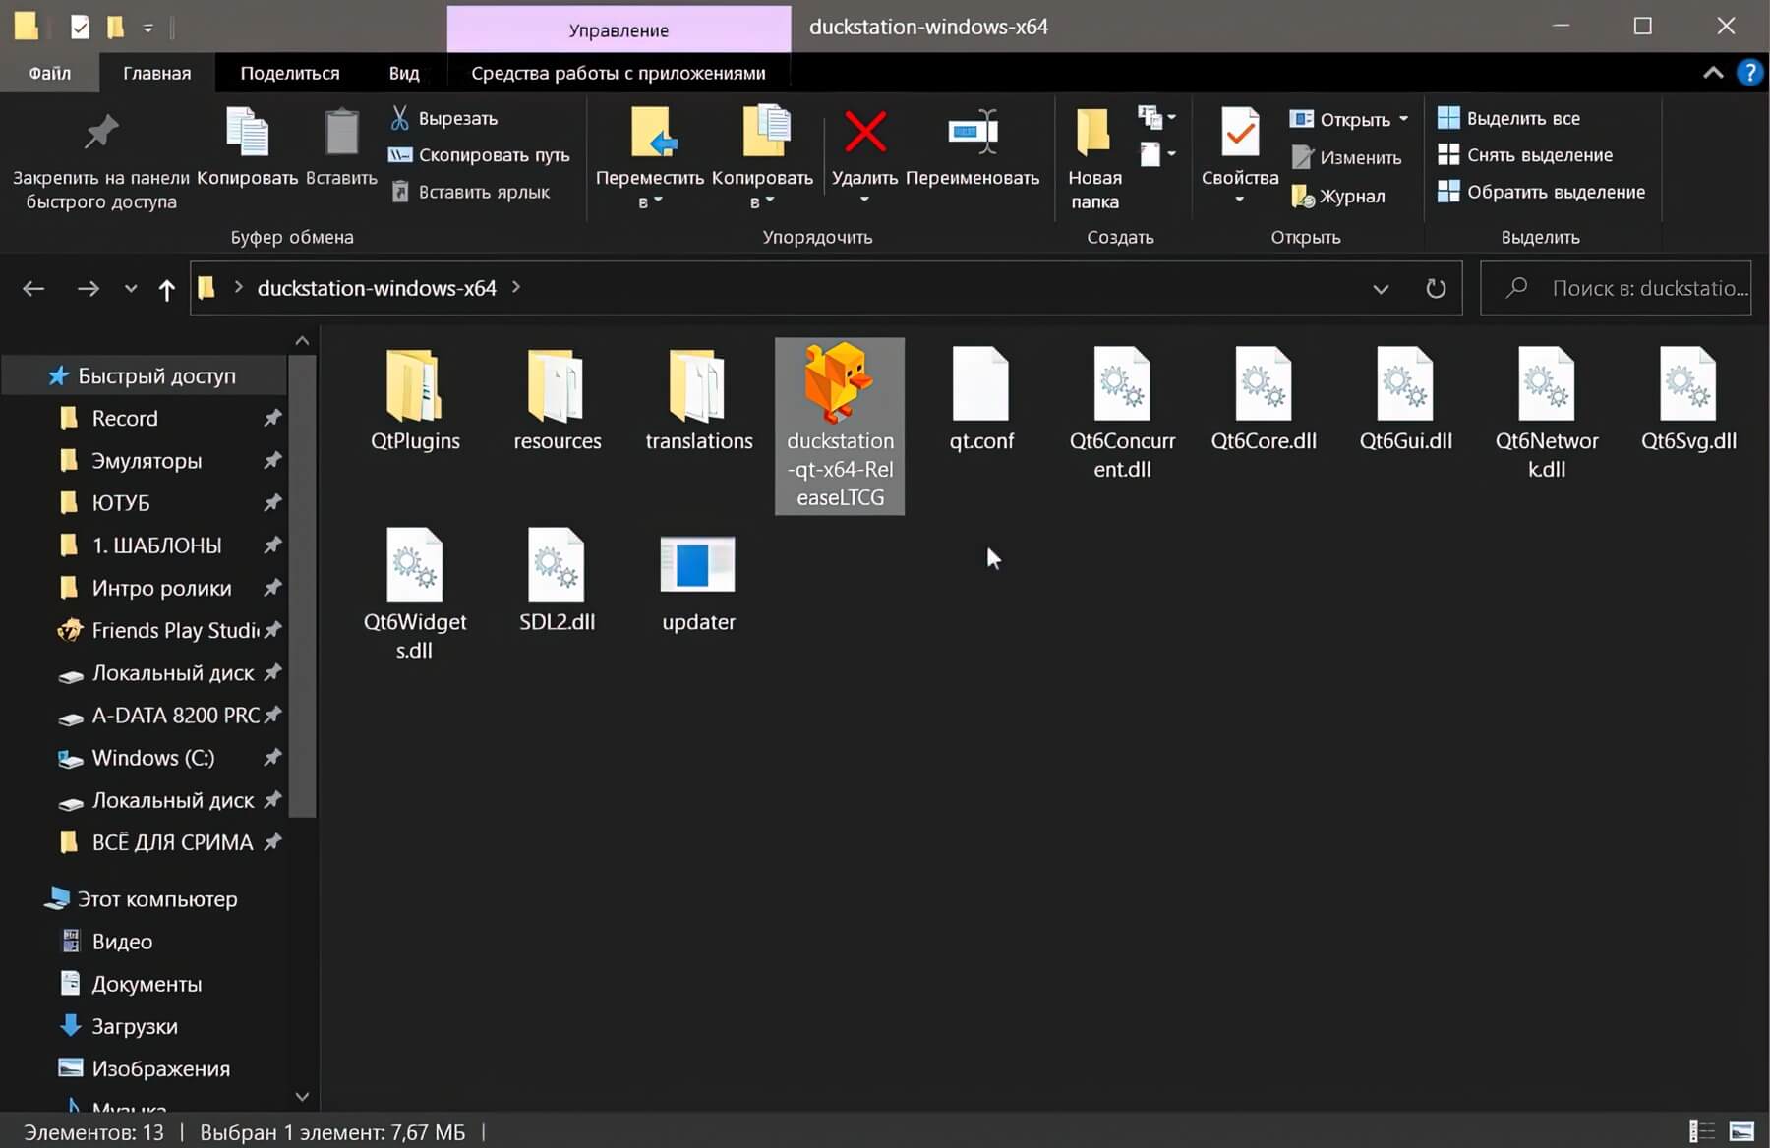Screen dimensions: 1770x1148
Task: Open Журнал history
Action: tap(1338, 196)
